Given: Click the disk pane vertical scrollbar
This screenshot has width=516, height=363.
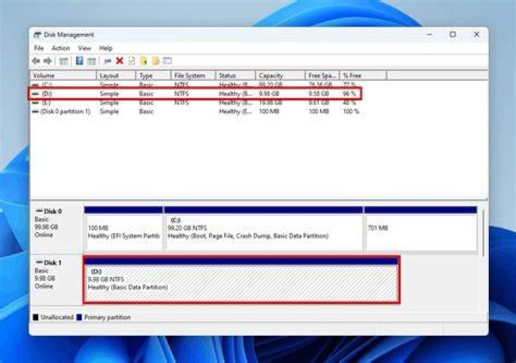Looking at the screenshot, I should tap(482, 232).
